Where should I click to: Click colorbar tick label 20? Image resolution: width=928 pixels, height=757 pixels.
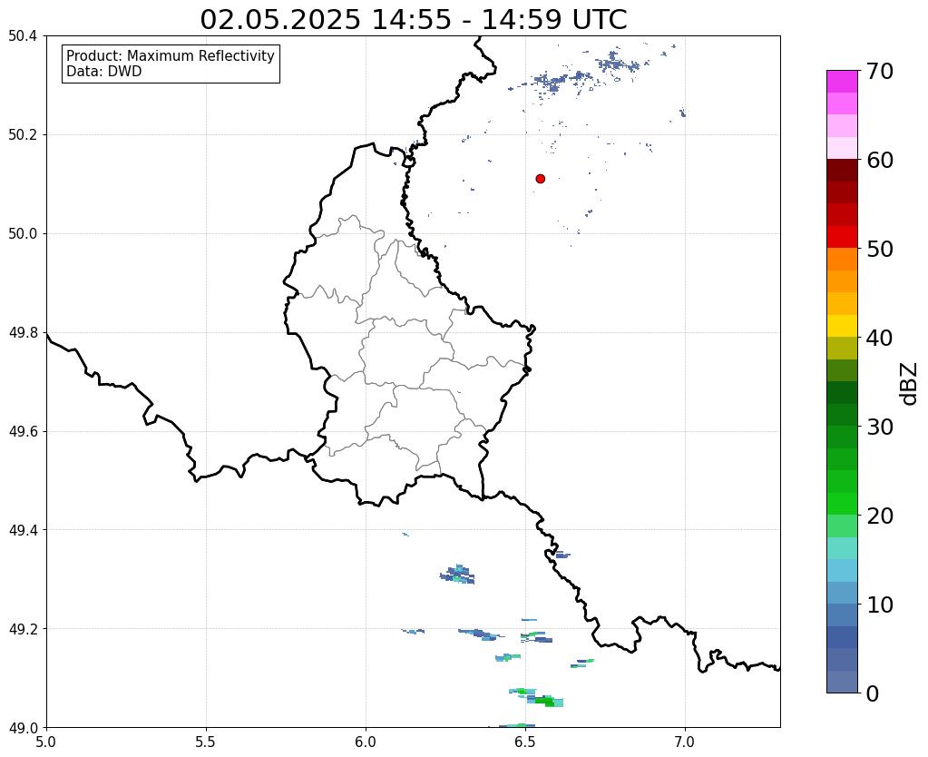880,516
